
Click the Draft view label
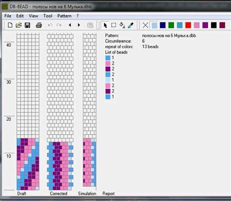[22, 194]
